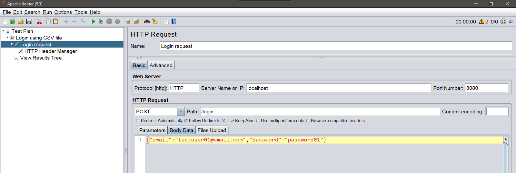Start test with no pauses icon
Image resolution: width=516 pixels, height=173 pixels.
(101, 22)
